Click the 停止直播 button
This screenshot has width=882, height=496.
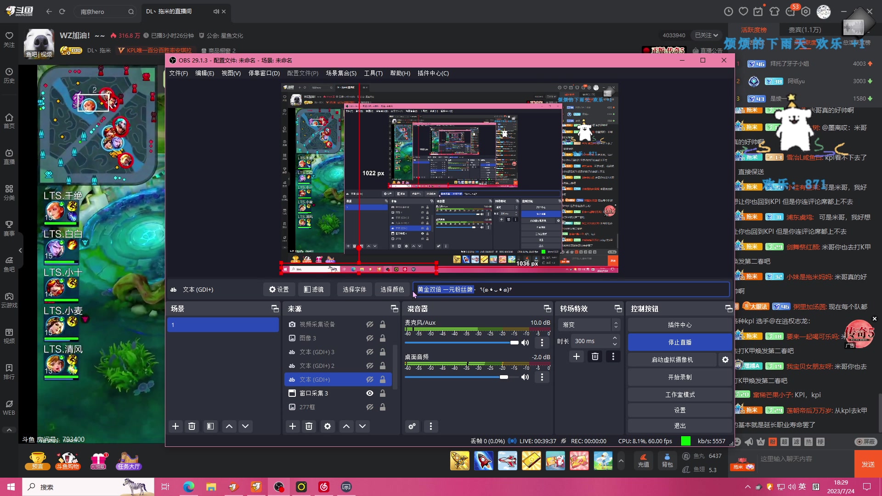[x=680, y=342]
